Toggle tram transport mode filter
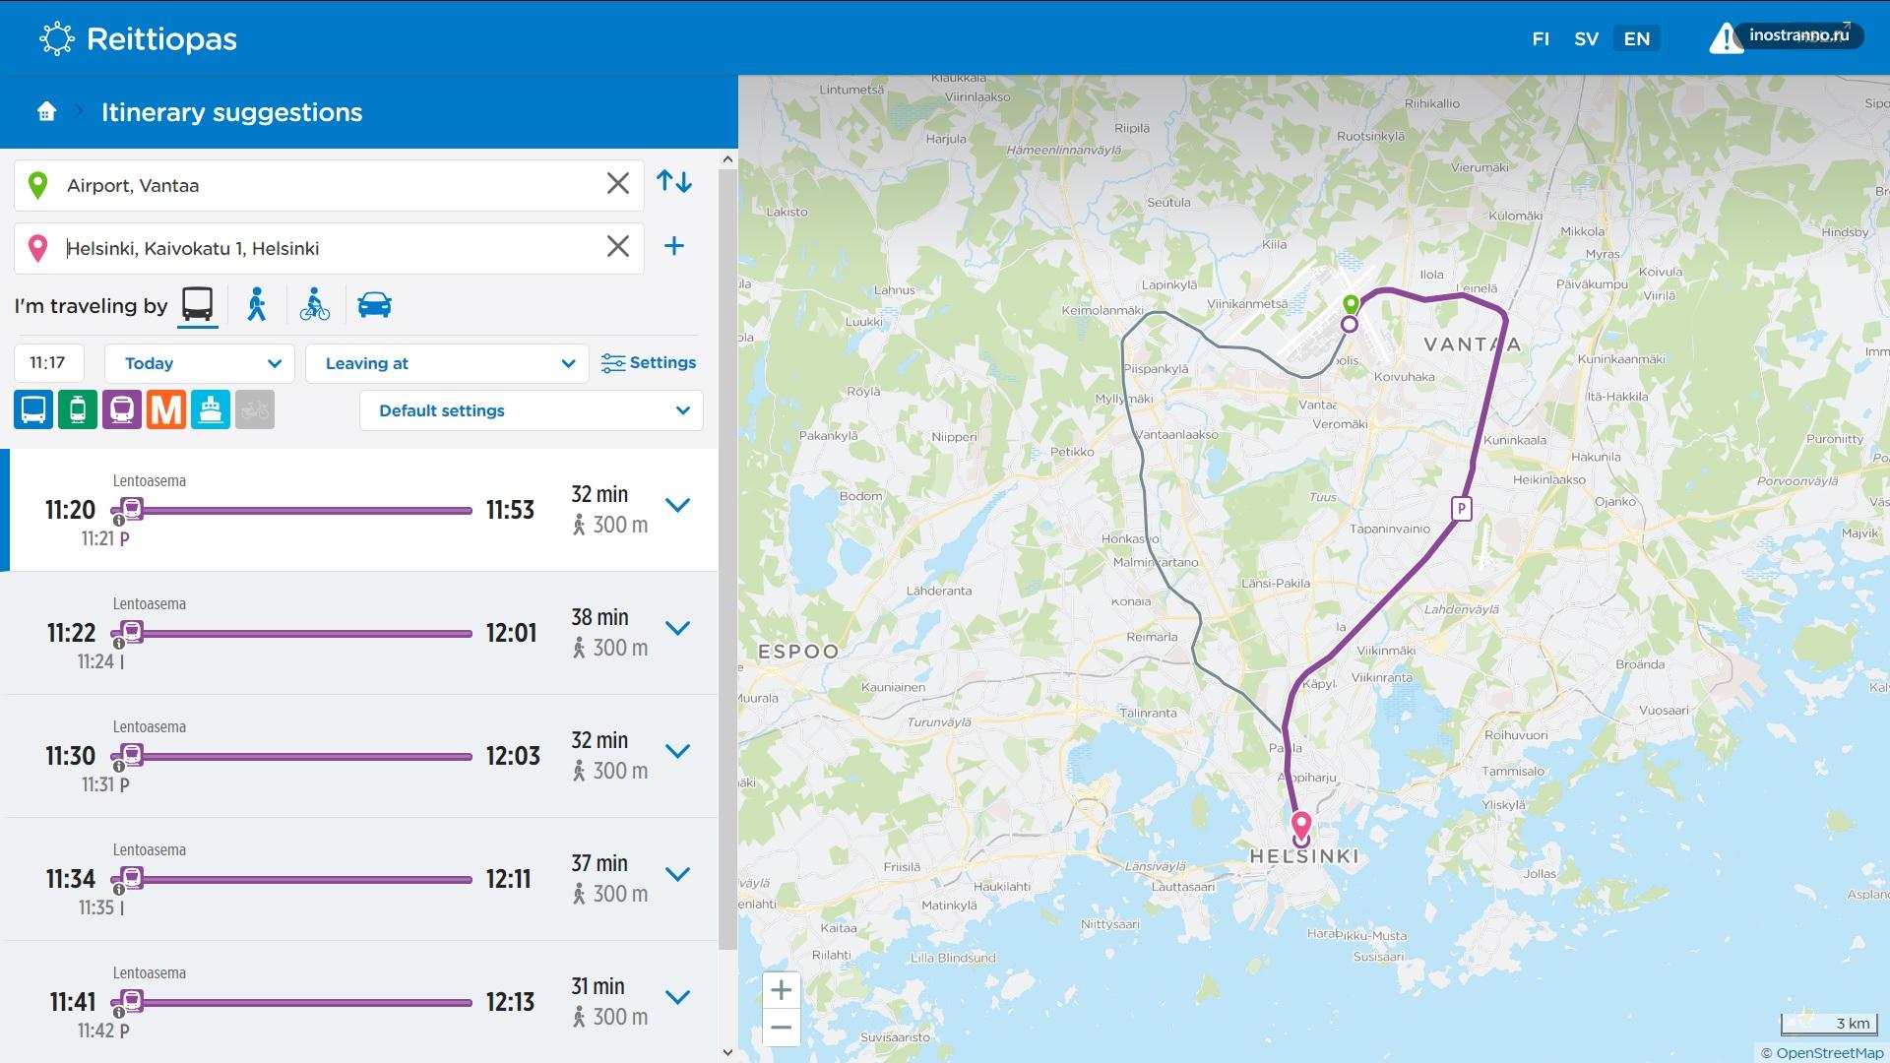 [78, 409]
